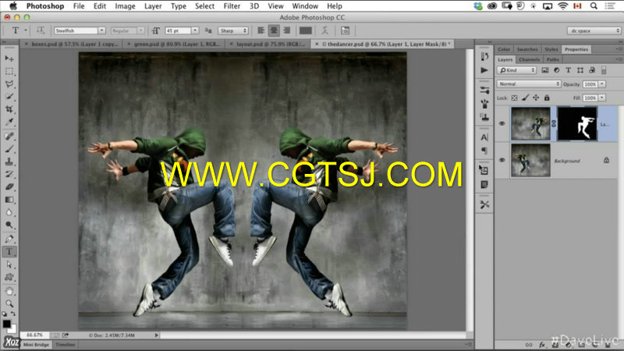Select the Zoom tool
This screenshot has height=351, width=624.
pyautogui.click(x=9, y=303)
